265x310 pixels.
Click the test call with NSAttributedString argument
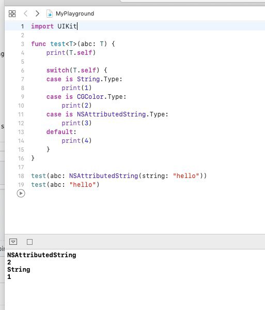tap(119, 176)
